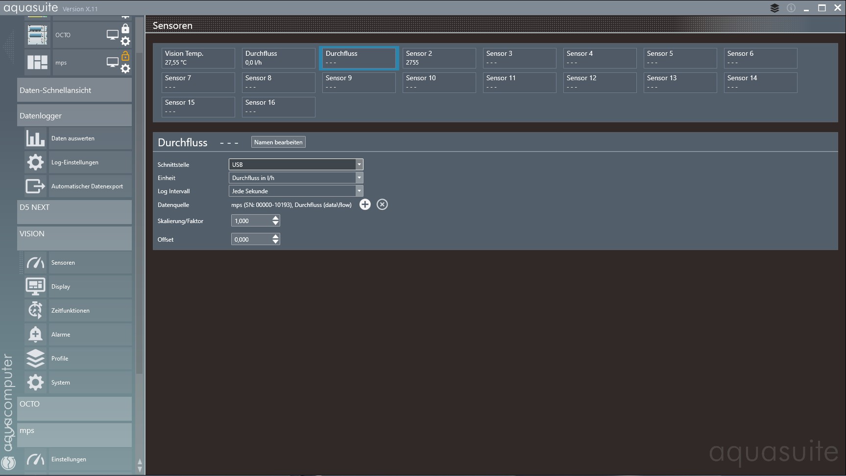
Task: Remove data source with circled X icon
Action: pos(382,204)
